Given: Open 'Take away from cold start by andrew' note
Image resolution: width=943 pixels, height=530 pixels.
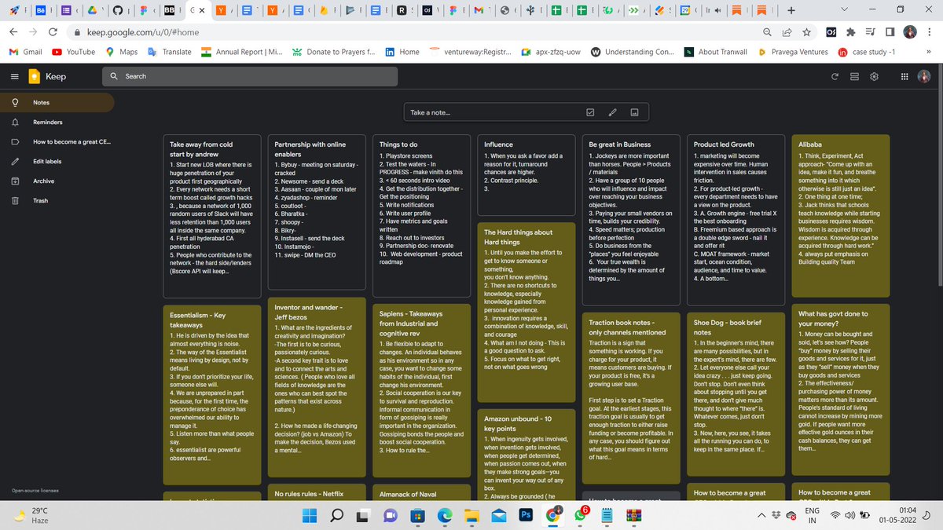Looking at the screenshot, I should (212, 217).
